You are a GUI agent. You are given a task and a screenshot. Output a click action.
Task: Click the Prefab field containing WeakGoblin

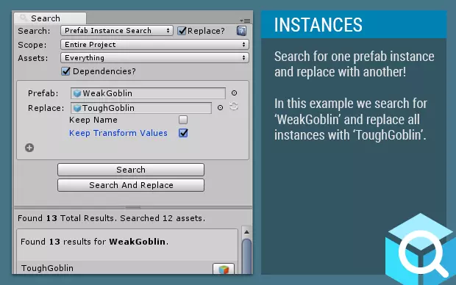click(148, 93)
